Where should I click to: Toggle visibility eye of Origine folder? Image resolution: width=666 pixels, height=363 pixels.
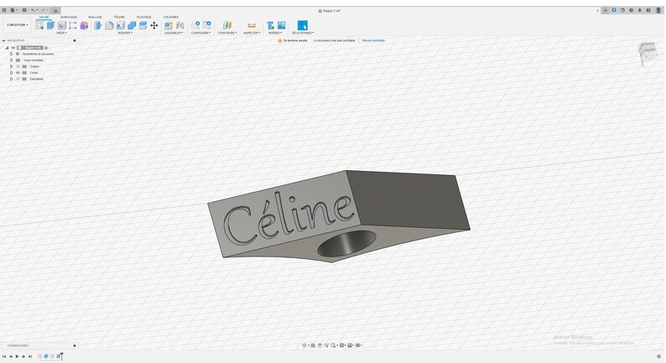[x=18, y=66]
